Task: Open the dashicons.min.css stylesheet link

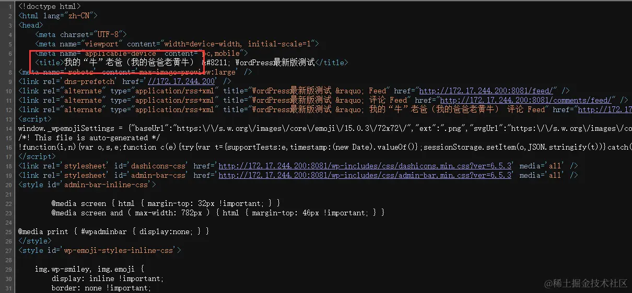Action: [x=366, y=166]
